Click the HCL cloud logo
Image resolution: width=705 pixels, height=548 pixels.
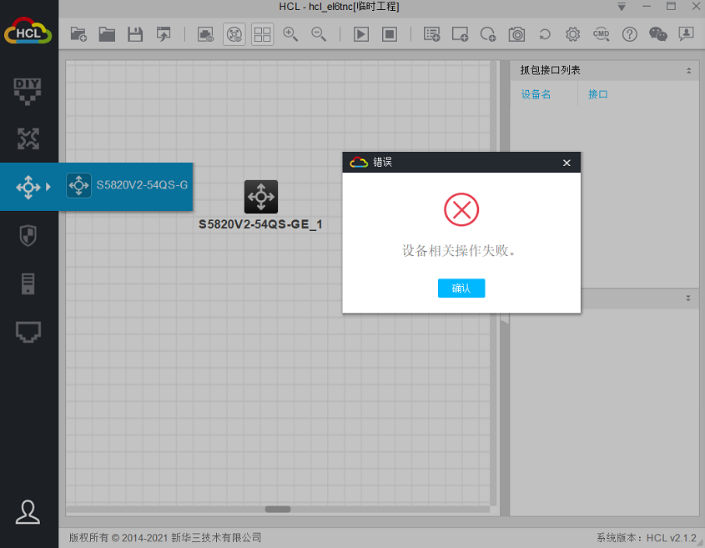pos(28,31)
